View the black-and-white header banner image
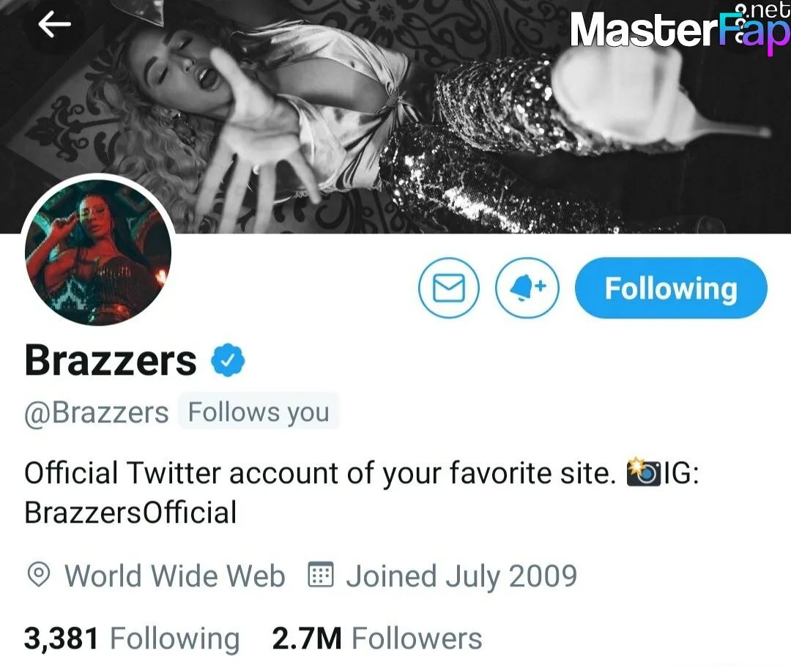Viewport: 791px width, 667px height. click(395, 116)
